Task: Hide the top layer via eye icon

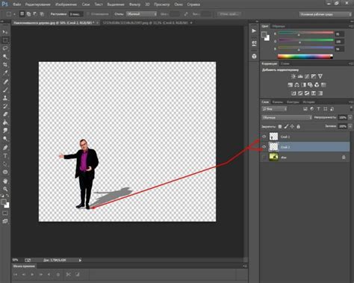Action: pyautogui.click(x=264, y=137)
